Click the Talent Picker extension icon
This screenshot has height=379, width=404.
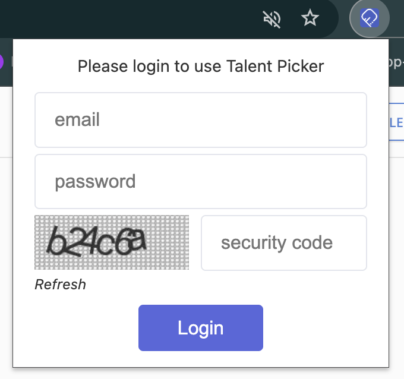370,19
